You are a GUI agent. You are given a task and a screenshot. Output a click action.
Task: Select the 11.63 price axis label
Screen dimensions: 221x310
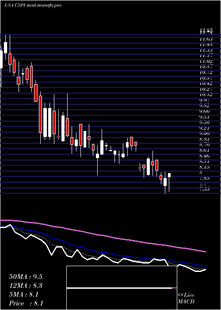206,39
